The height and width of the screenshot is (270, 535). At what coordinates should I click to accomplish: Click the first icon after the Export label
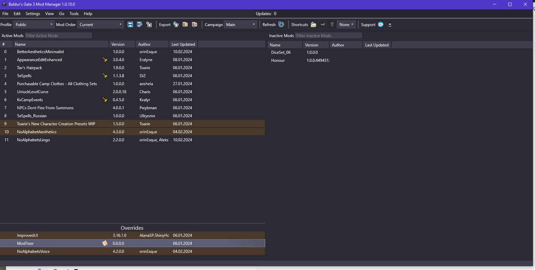coord(176,25)
